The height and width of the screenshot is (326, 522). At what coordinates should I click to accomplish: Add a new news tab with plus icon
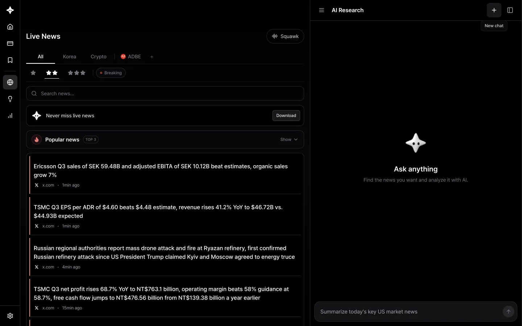(152, 57)
